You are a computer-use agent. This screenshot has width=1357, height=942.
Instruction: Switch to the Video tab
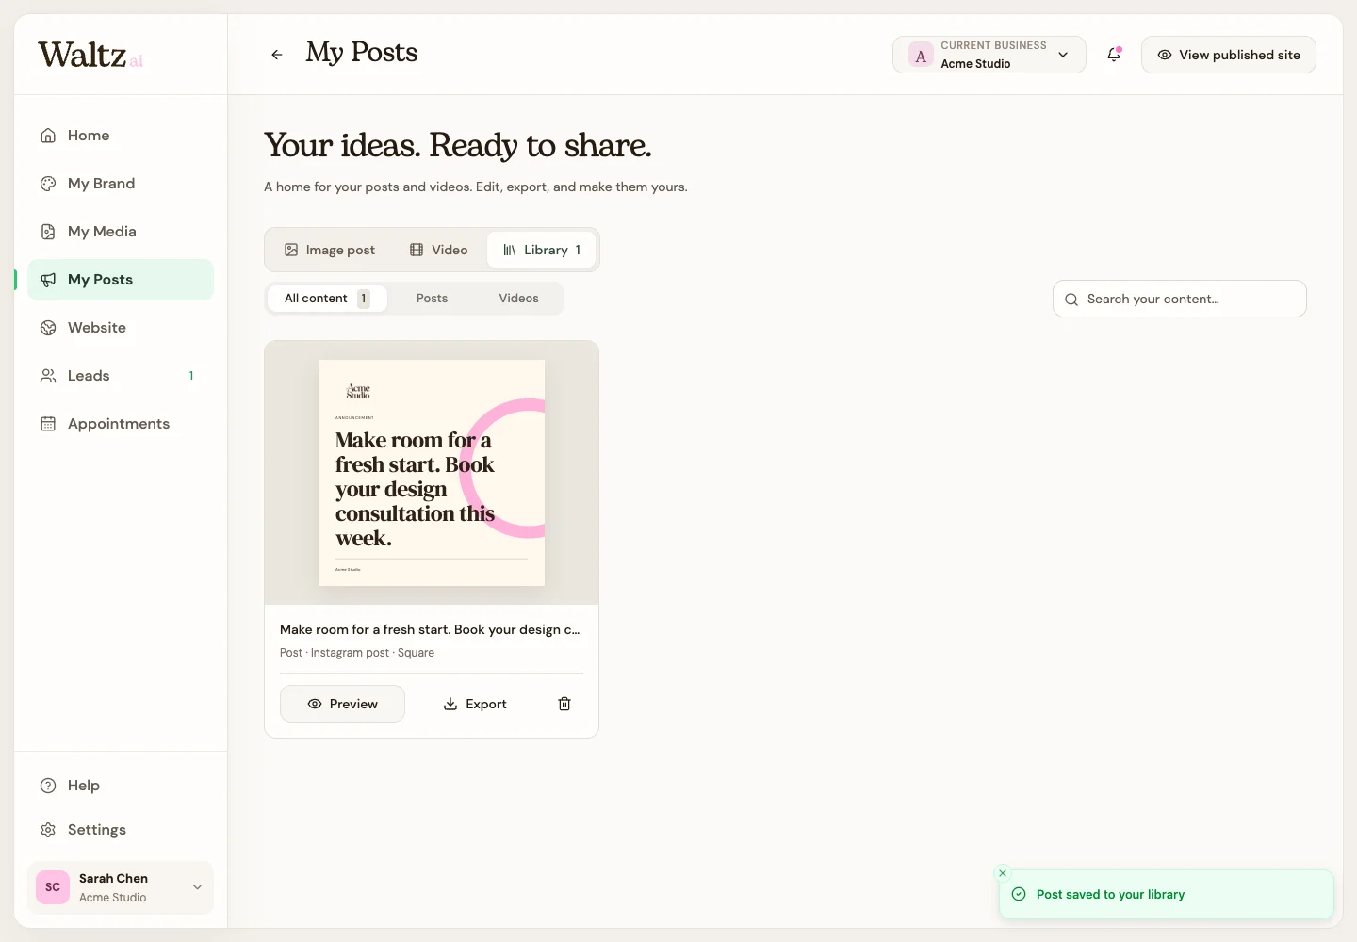click(x=438, y=250)
